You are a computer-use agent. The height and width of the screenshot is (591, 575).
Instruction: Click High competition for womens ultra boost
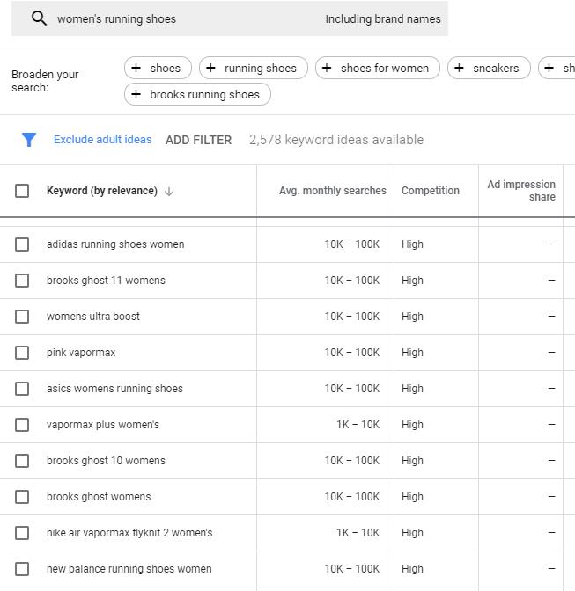(412, 317)
